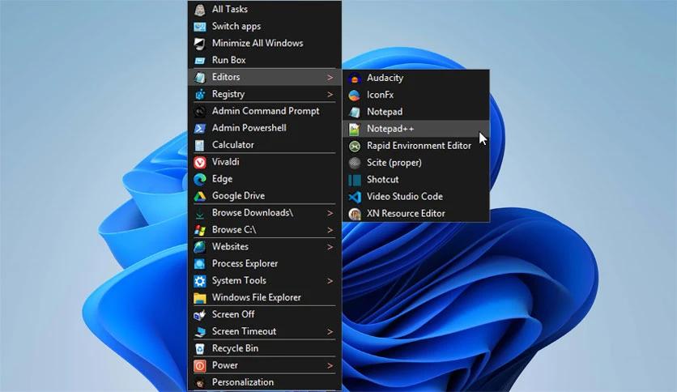The width and height of the screenshot is (677, 392).
Task: Open Scite (proper) entry
Action: [x=416, y=163]
